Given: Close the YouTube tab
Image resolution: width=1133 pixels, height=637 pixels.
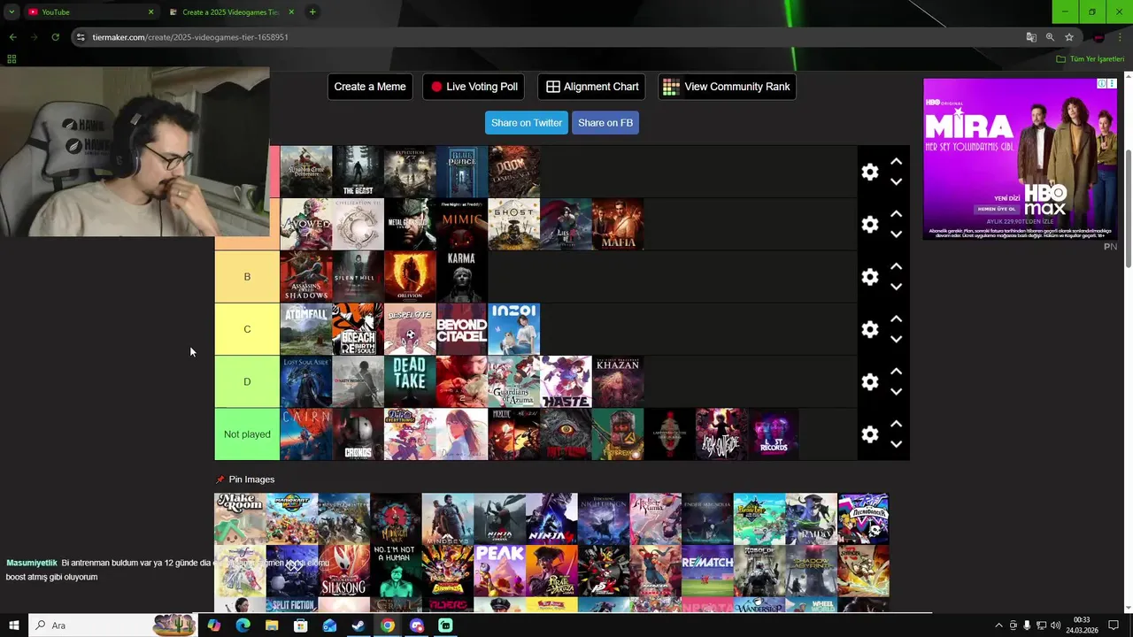Looking at the screenshot, I should point(150,12).
